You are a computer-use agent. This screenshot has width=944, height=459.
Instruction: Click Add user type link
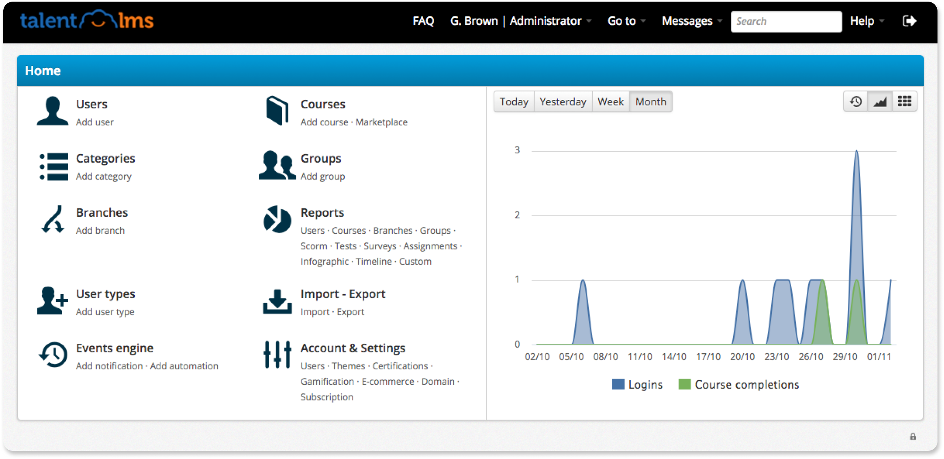pos(105,312)
